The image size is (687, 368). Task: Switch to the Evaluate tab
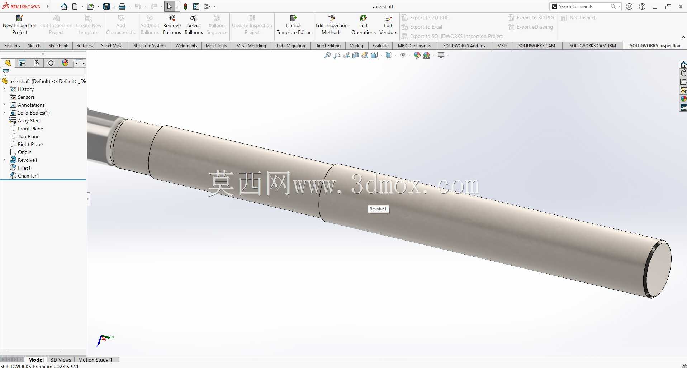[x=380, y=46]
